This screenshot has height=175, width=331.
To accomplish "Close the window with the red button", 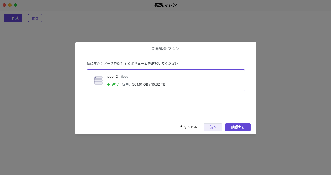I will click(4, 5).
